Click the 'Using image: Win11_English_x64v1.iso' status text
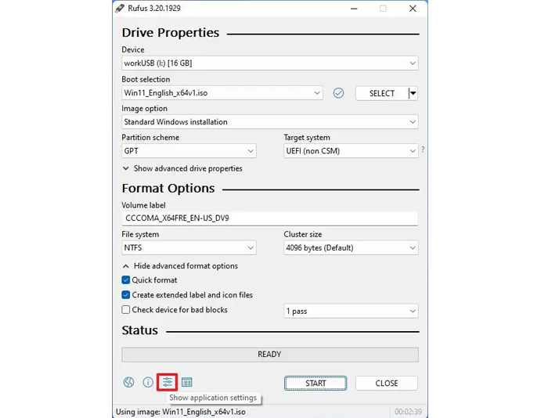 [x=181, y=412]
